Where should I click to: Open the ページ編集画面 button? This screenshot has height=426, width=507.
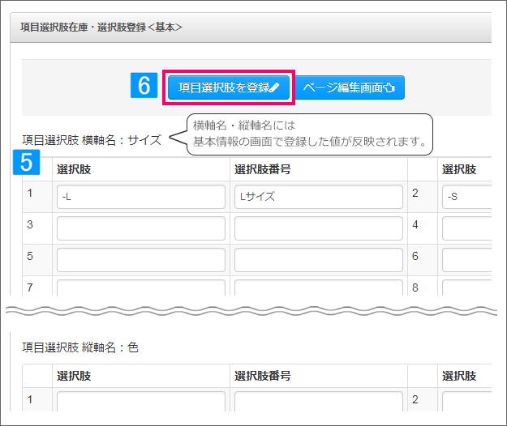point(350,87)
